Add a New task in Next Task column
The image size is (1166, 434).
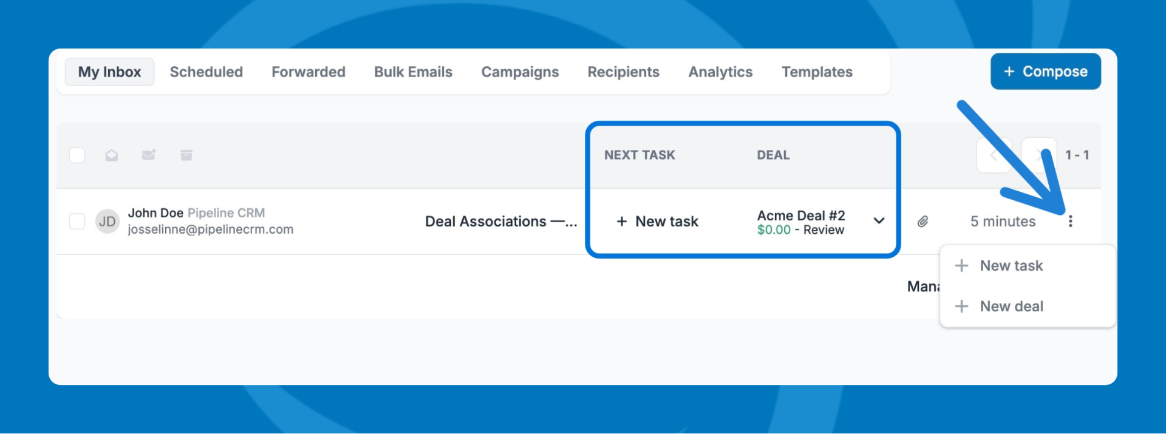pos(658,222)
